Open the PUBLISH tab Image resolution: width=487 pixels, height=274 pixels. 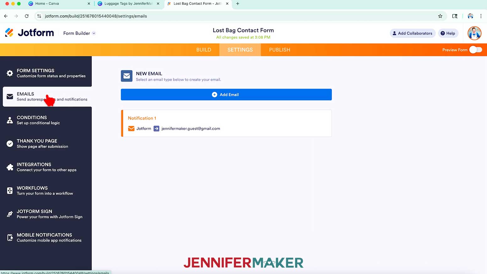tap(280, 50)
